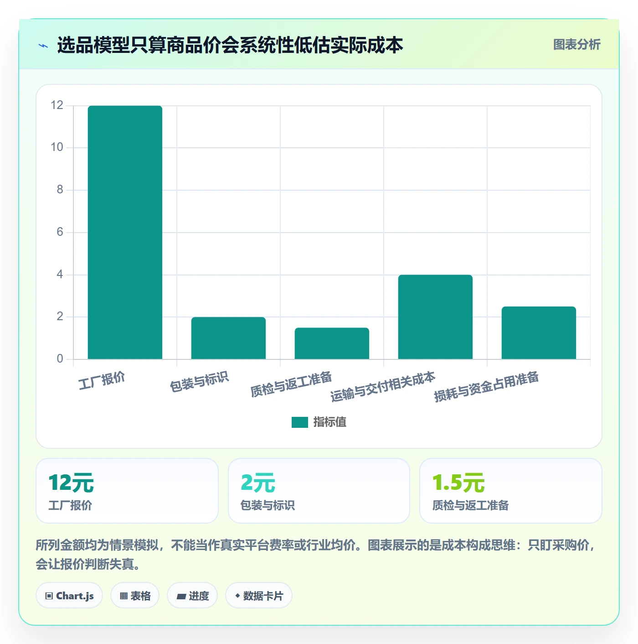
Task: Click the square icon in the Chart.js chip
Action: (49, 596)
